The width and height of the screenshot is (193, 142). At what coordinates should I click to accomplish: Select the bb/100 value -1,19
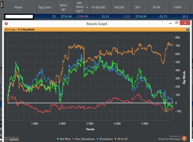[x=126, y=16]
